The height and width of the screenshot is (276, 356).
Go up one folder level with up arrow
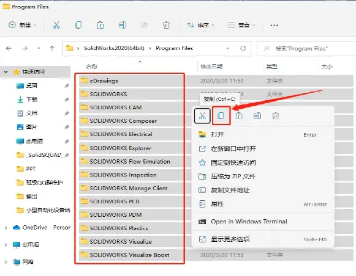52,48
